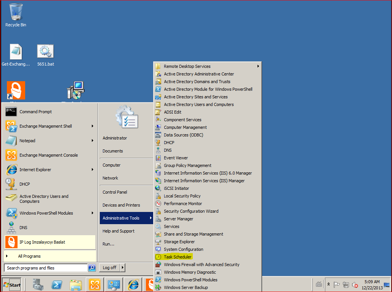The height and width of the screenshot is (292, 392).
Task: Open the Recycle Bin desktop icon
Action: [16, 12]
